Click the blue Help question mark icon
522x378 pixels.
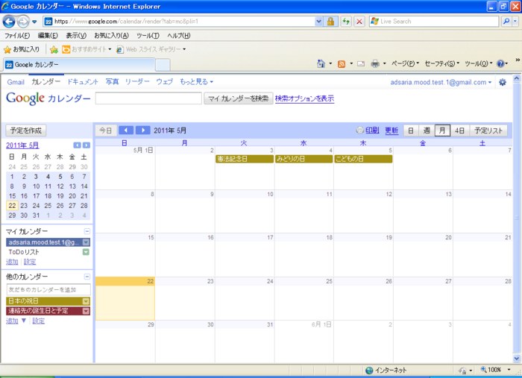coord(500,63)
